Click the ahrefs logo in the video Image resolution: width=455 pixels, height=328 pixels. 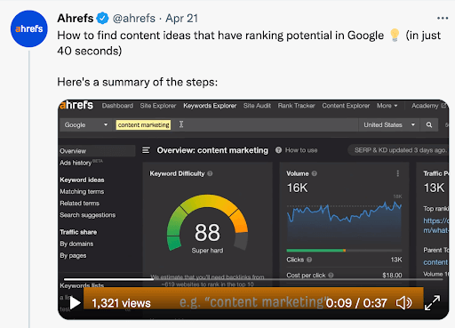coord(76,105)
